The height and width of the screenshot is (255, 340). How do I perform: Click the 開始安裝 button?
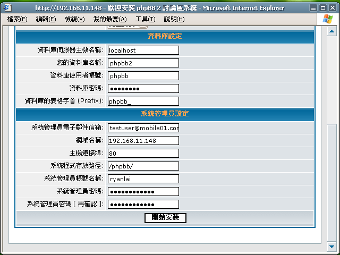tap(165, 218)
